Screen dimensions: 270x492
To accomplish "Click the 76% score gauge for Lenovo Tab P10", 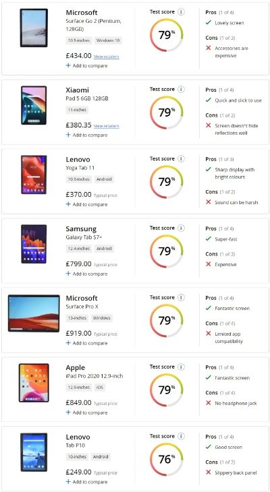I will click(166, 459).
